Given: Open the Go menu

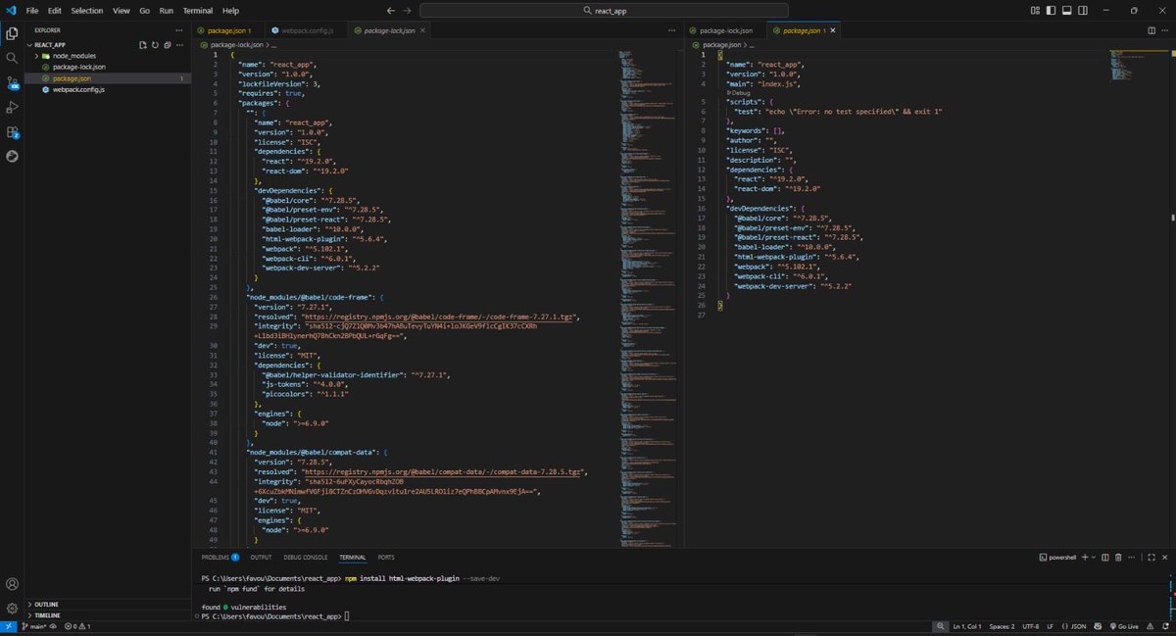Looking at the screenshot, I should click(144, 10).
